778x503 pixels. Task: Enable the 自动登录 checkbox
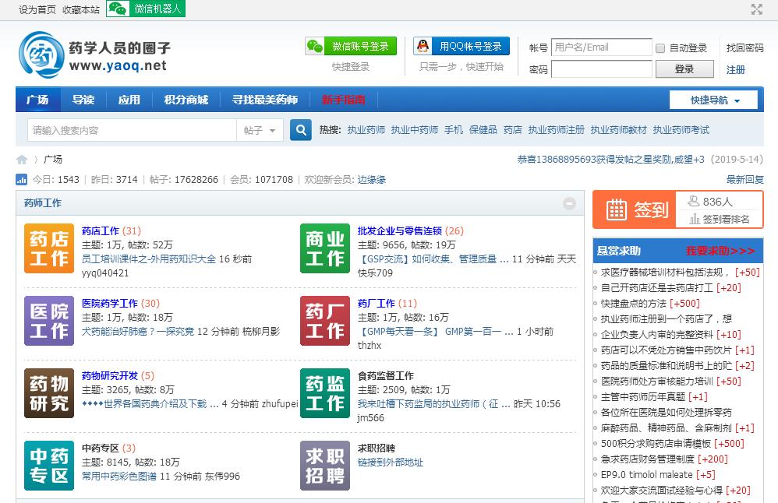[660, 48]
